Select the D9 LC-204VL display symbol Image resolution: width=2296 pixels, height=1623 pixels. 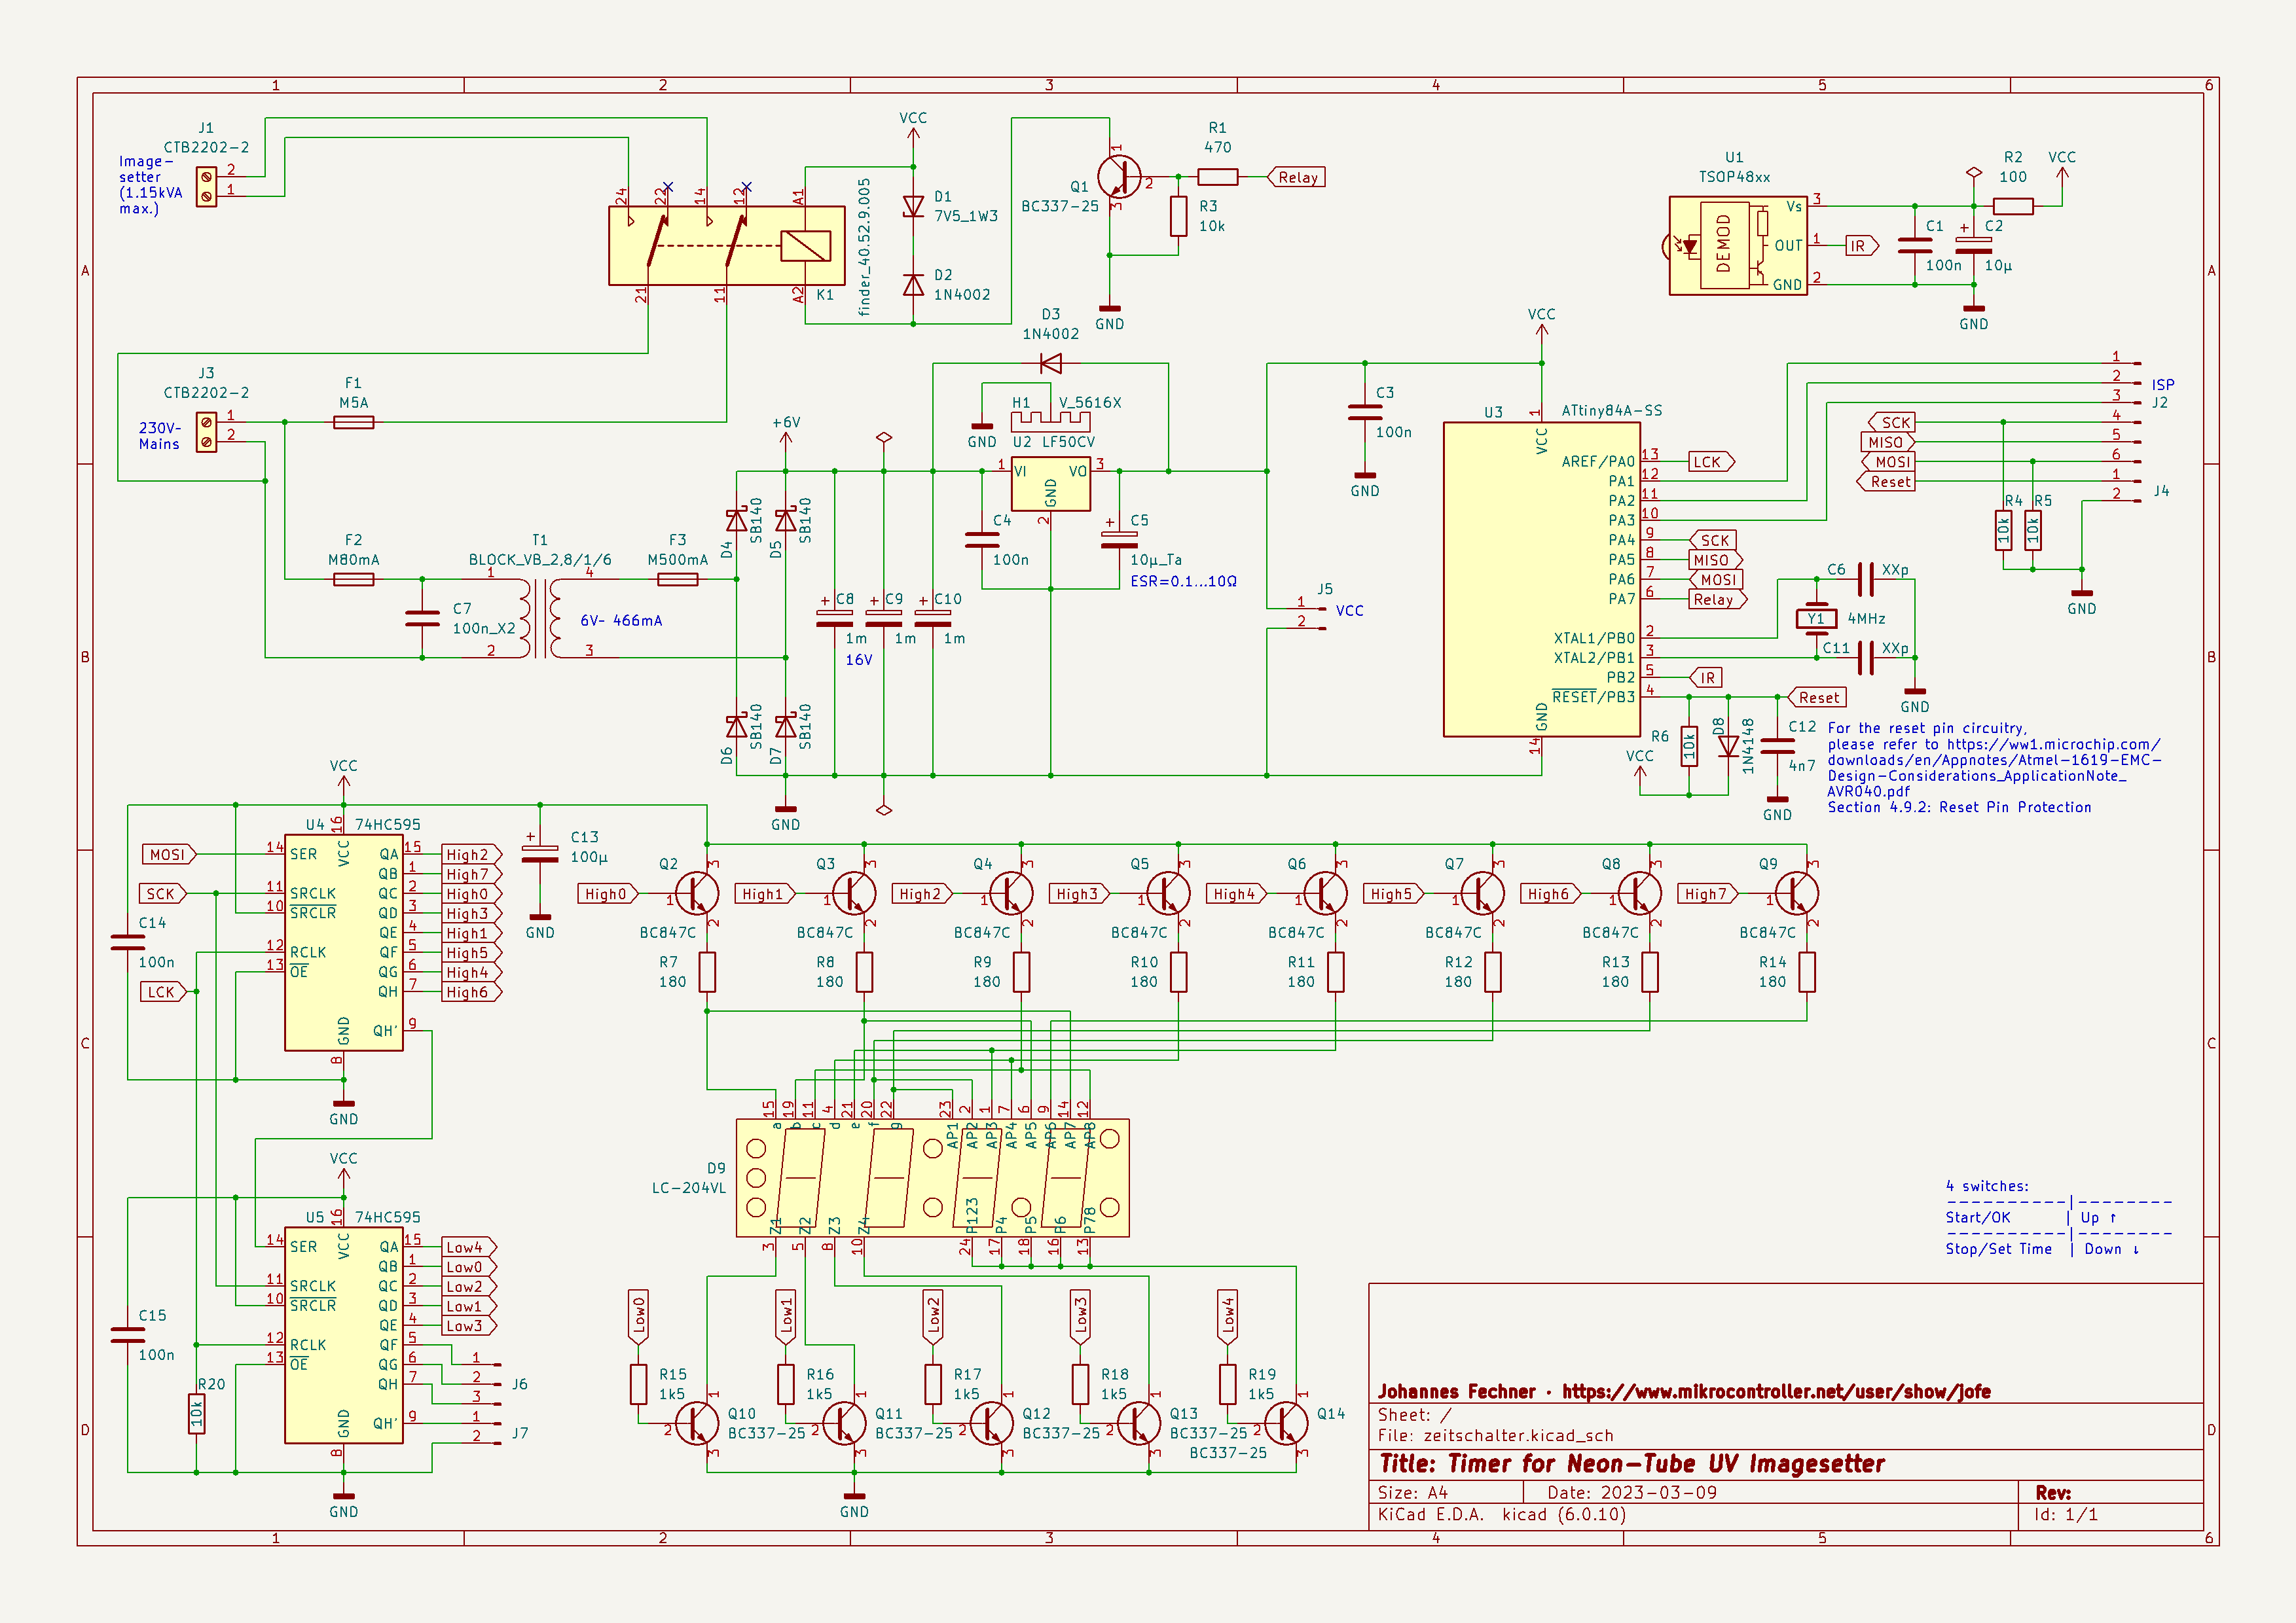pos(933,1177)
